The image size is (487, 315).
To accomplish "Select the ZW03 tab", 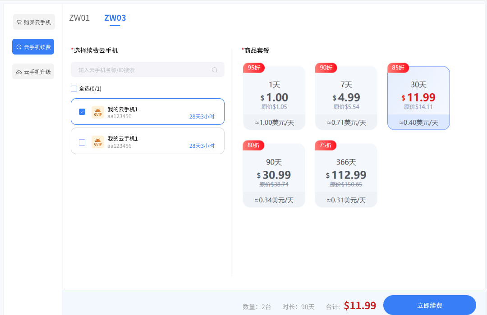I will (115, 18).
